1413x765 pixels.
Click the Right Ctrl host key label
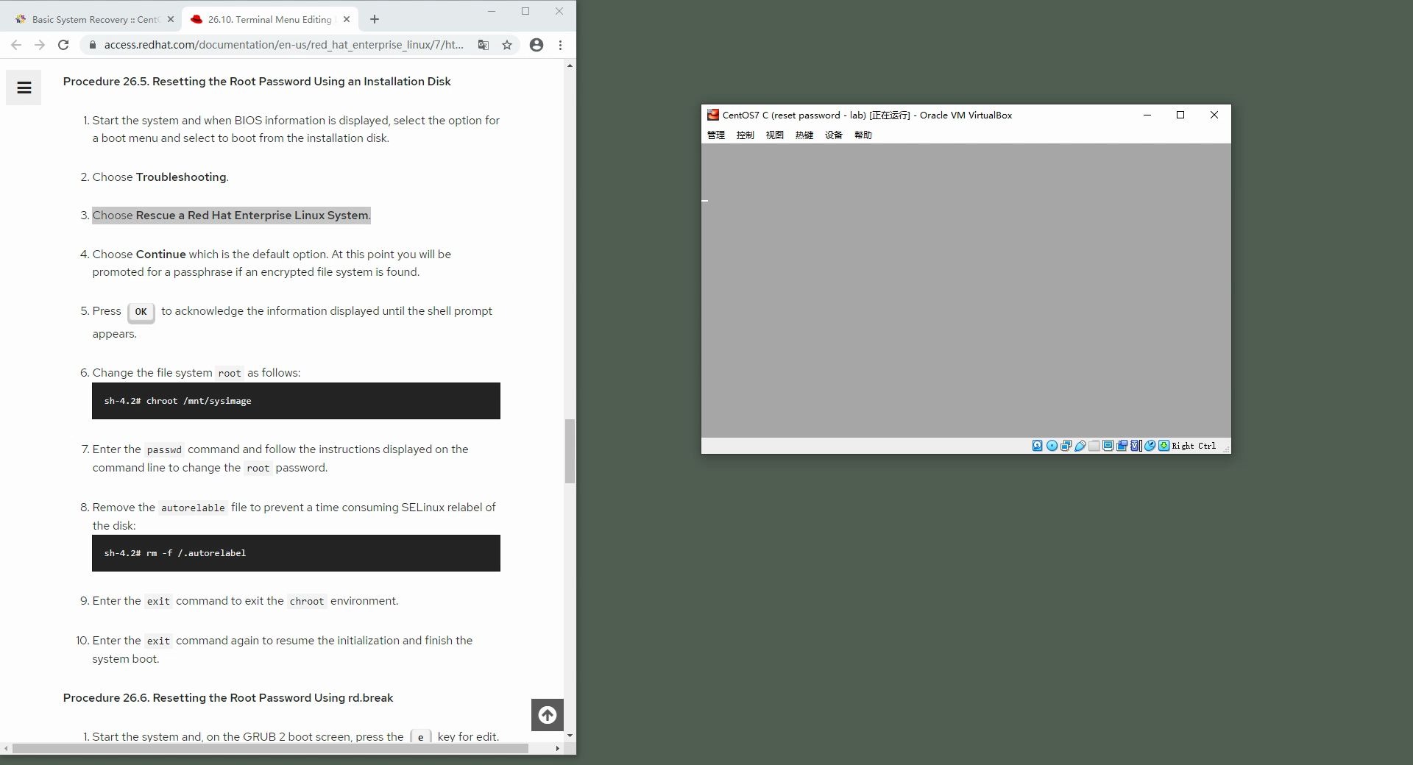(1194, 446)
